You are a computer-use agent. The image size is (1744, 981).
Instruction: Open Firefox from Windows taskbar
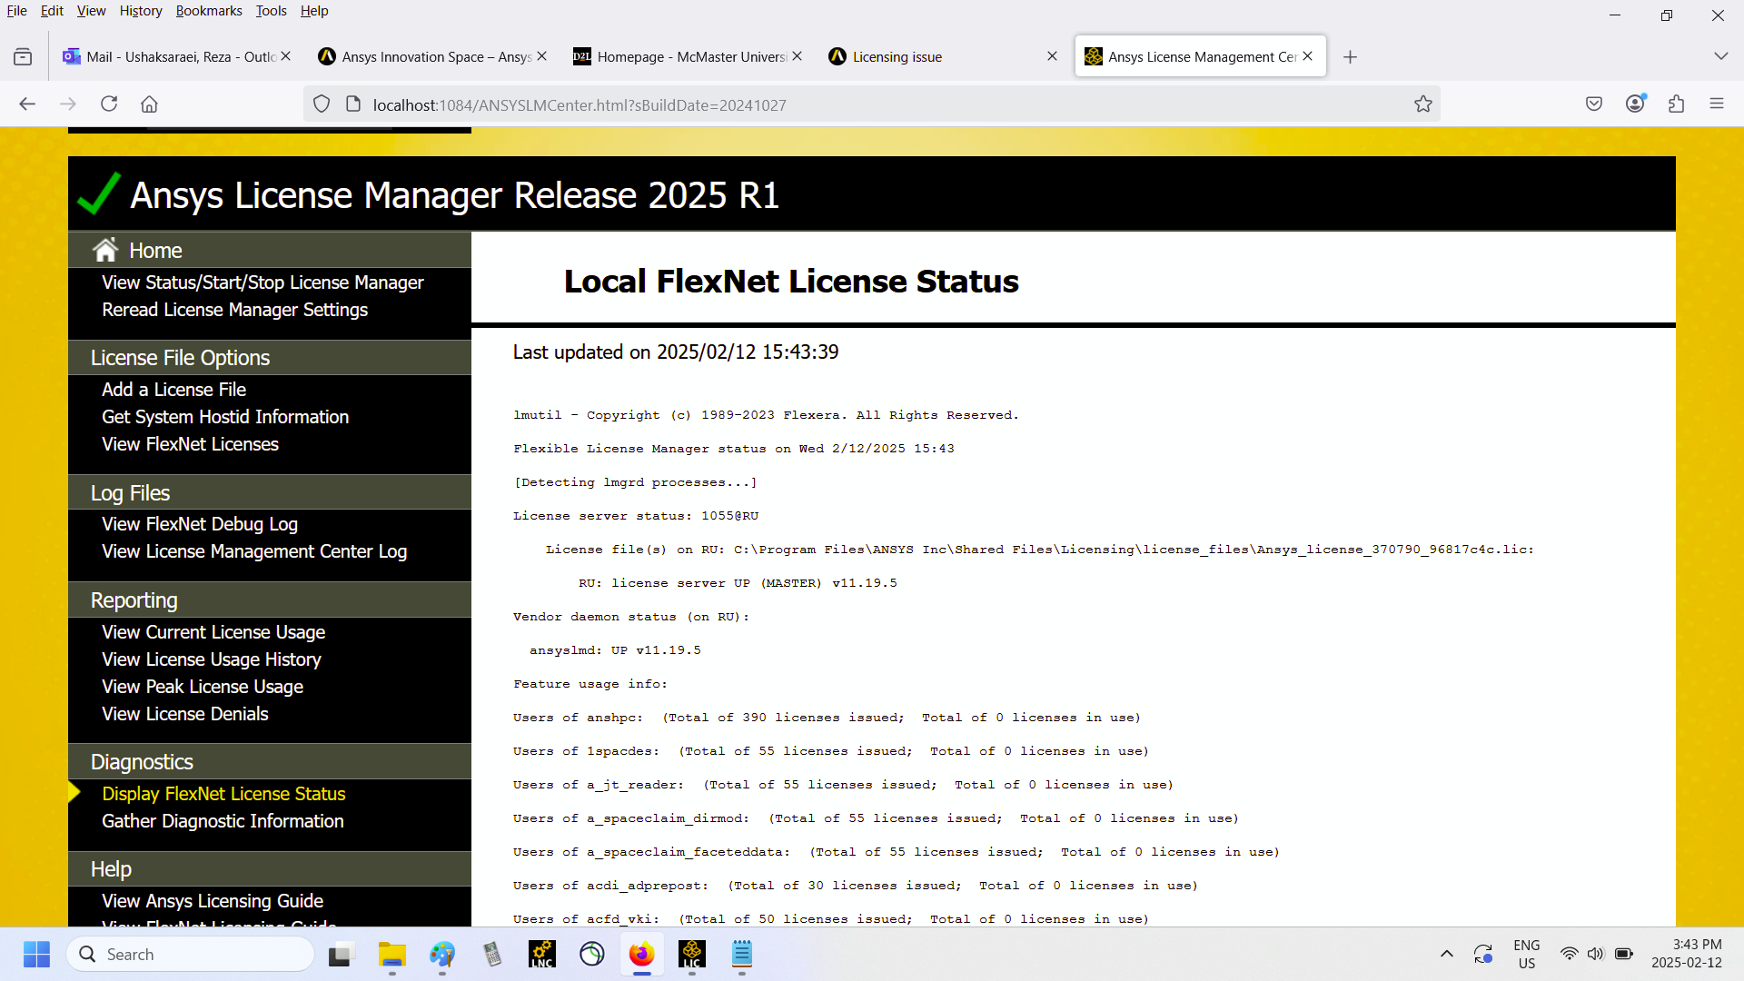[641, 954]
